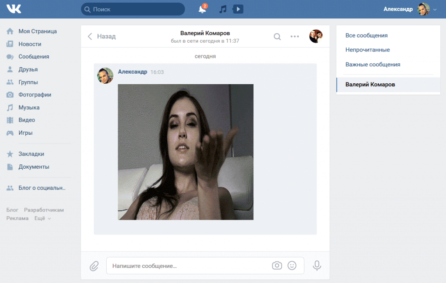Expand the Александр profile dropdown arrow
The image size is (446, 283).
click(435, 10)
